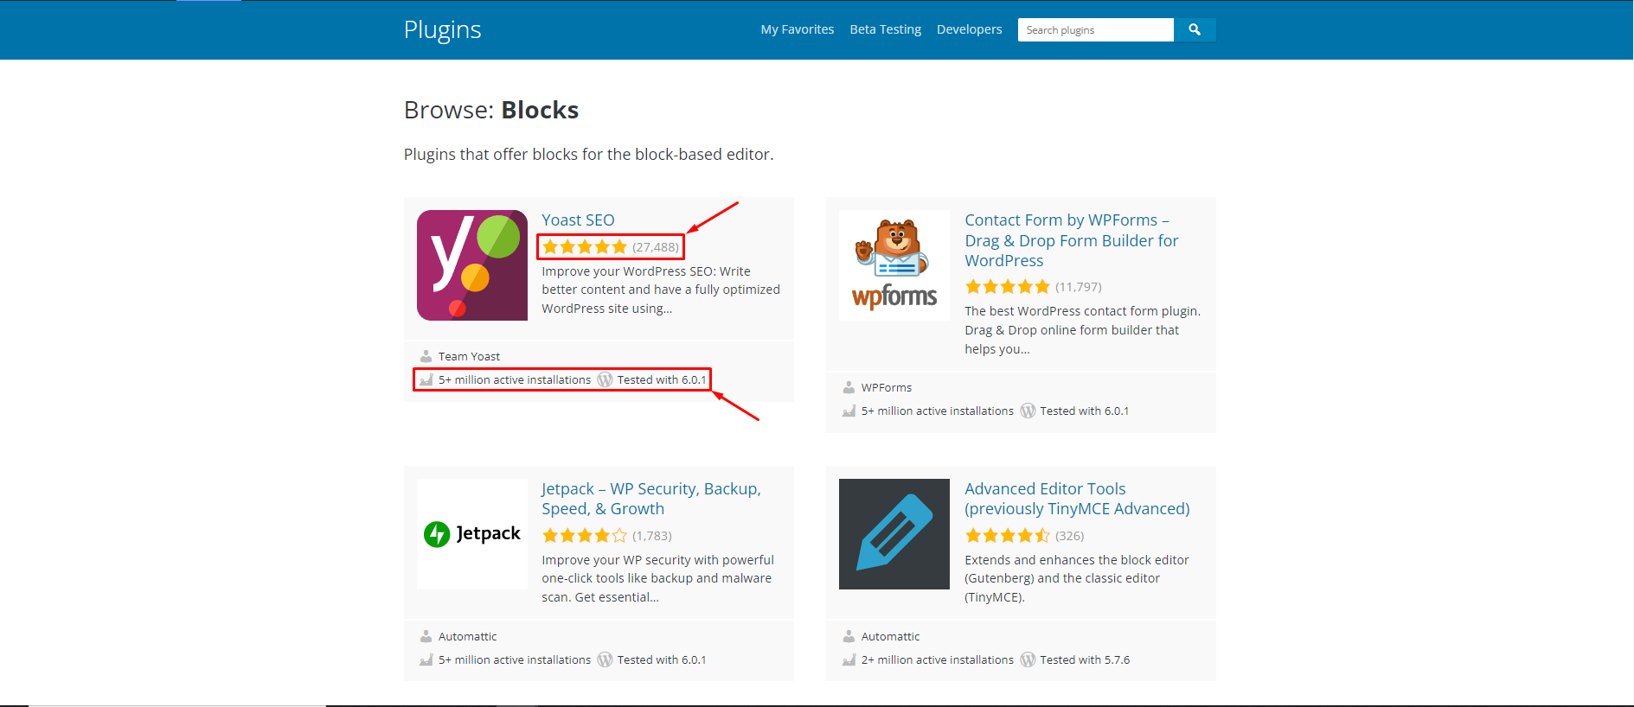Image resolution: width=1634 pixels, height=707 pixels.
Task: Click Automattic in Advanced Editor Tools card
Action: [x=891, y=636]
